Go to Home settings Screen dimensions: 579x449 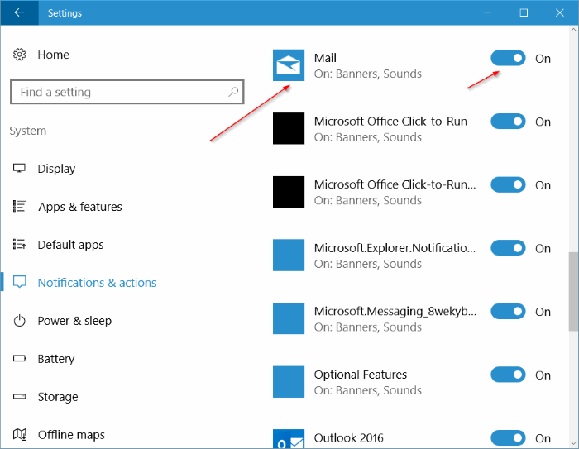(54, 55)
